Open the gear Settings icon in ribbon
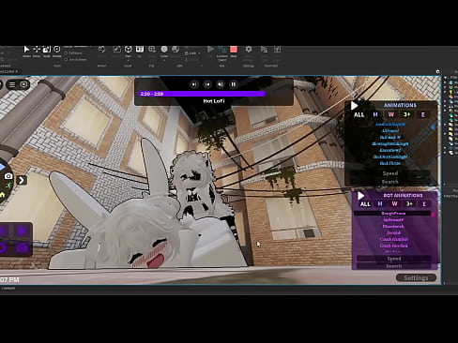Screen dimensions: 458x343 249,50
